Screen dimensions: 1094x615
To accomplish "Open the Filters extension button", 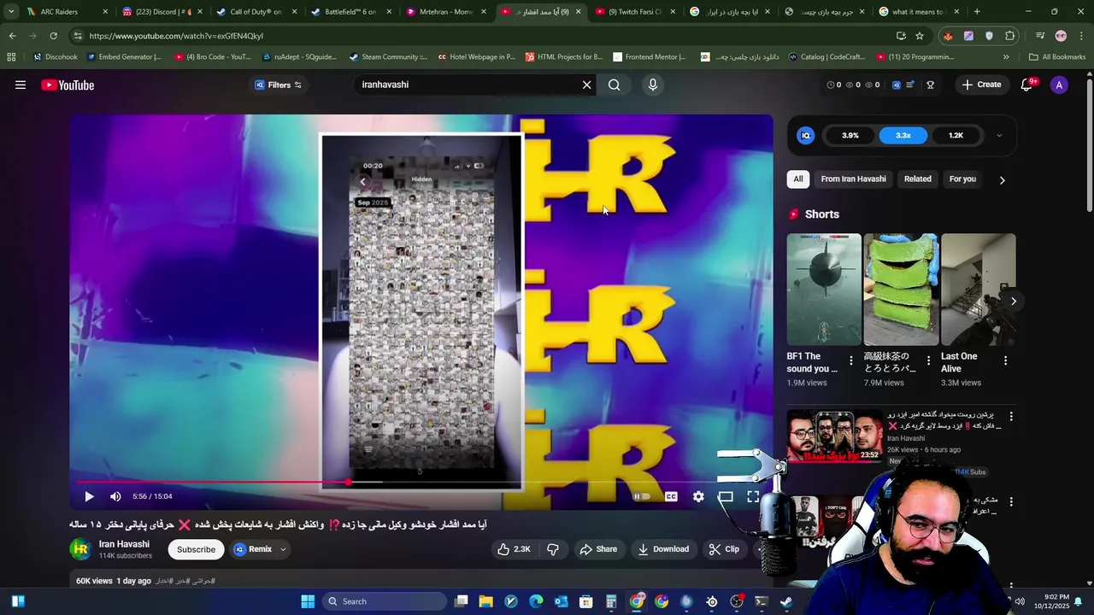I will [x=279, y=85].
